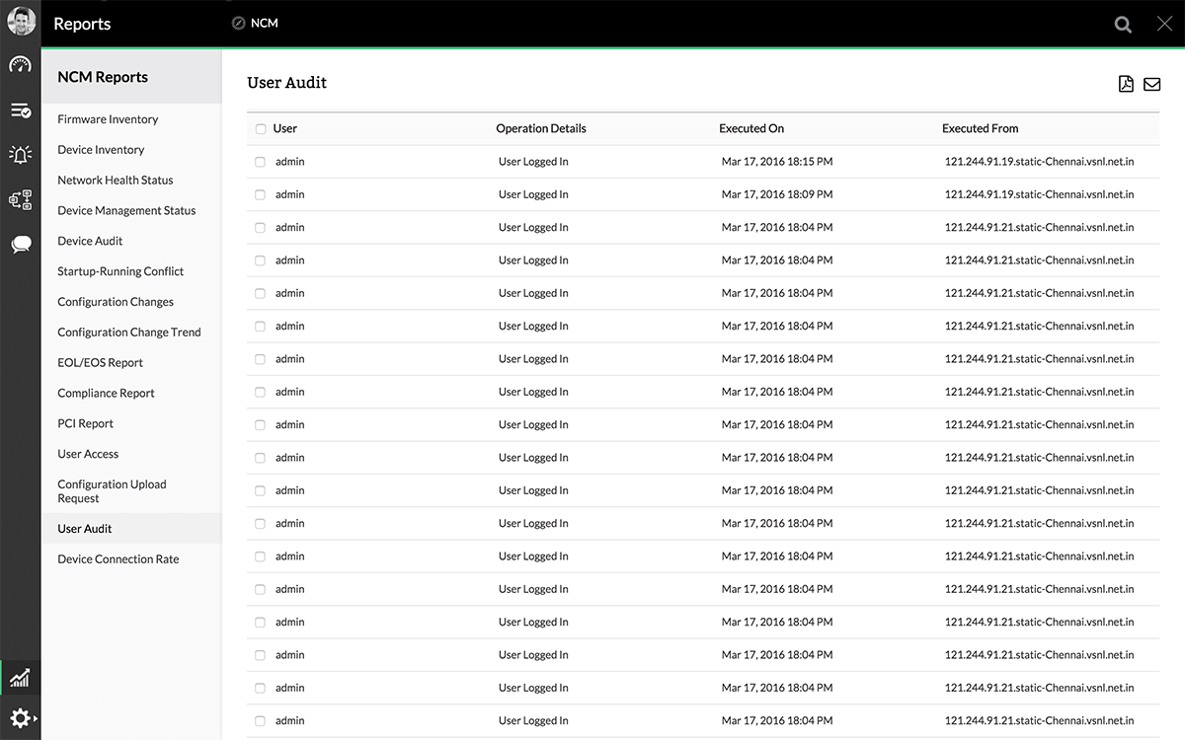Expand the Settings gear submenu arrow
The image size is (1185, 740).
point(37,718)
